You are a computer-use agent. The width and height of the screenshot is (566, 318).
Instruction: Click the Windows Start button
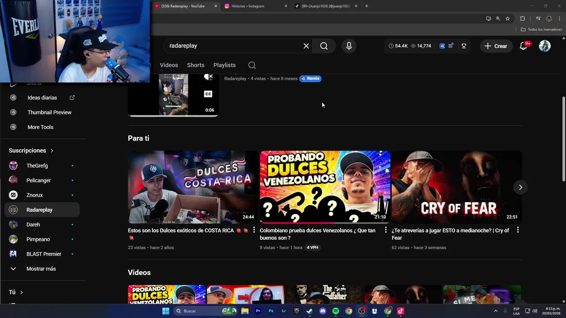166,311
